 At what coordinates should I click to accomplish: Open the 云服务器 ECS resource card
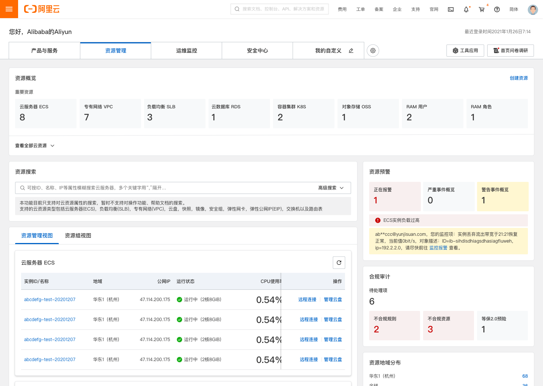[x=46, y=114]
